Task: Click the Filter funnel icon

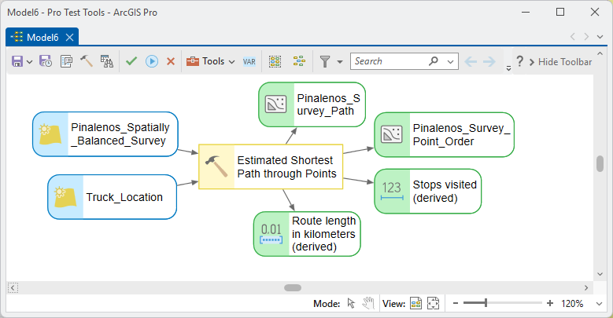Action: tap(325, 61)
